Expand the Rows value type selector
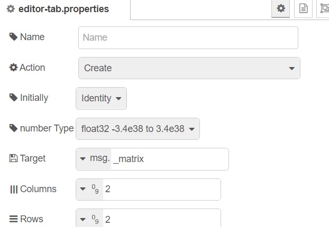The height and width of the screenshot is (227, 329). [89, 218]
